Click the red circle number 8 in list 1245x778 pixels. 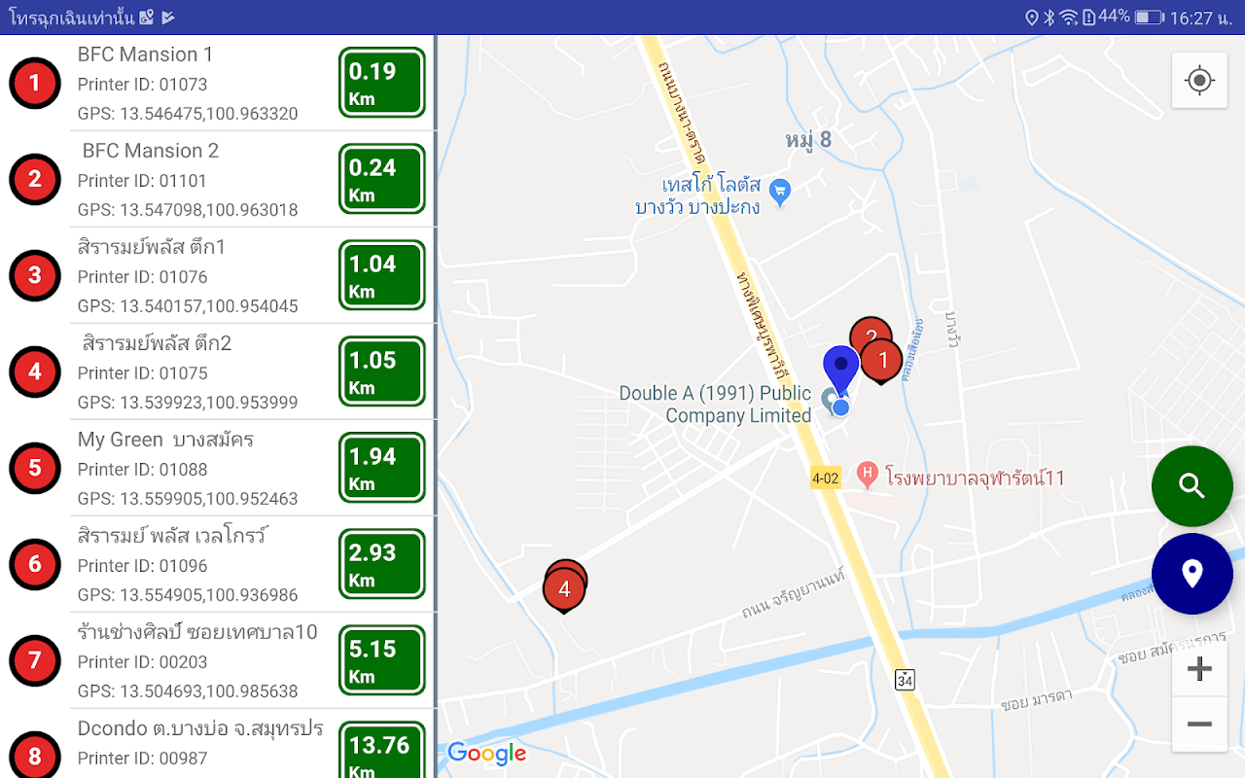click(35, 756)
